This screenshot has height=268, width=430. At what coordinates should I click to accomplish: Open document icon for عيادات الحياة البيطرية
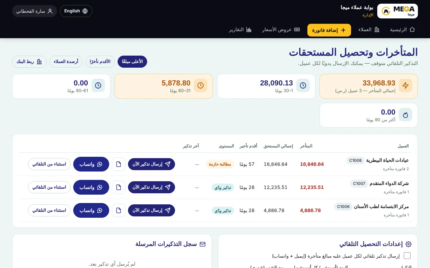(x=119, y=164)
